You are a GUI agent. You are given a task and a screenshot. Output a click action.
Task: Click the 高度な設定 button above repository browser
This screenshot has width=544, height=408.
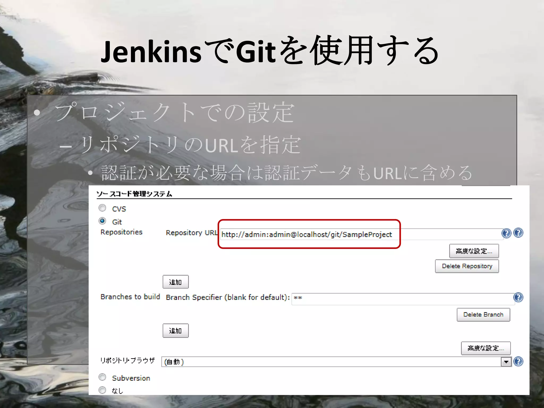point(486,348)
